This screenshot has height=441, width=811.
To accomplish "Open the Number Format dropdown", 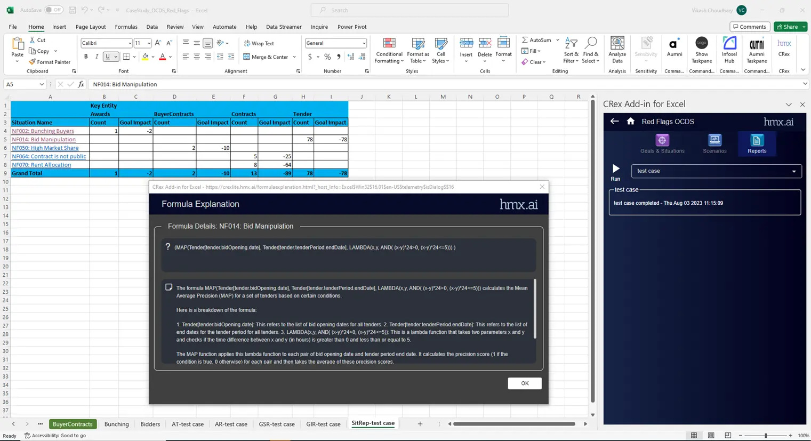I will click(x=364, y=43).
